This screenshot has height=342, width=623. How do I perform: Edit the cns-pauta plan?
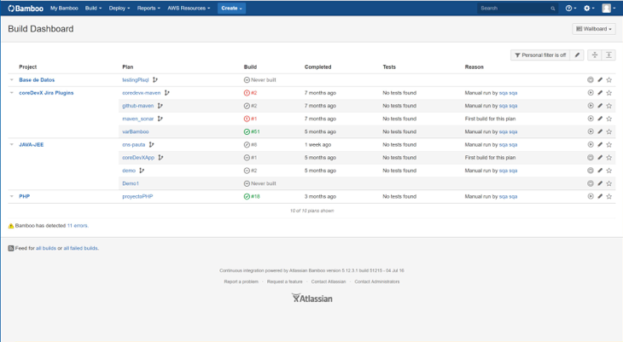(600, 145)
